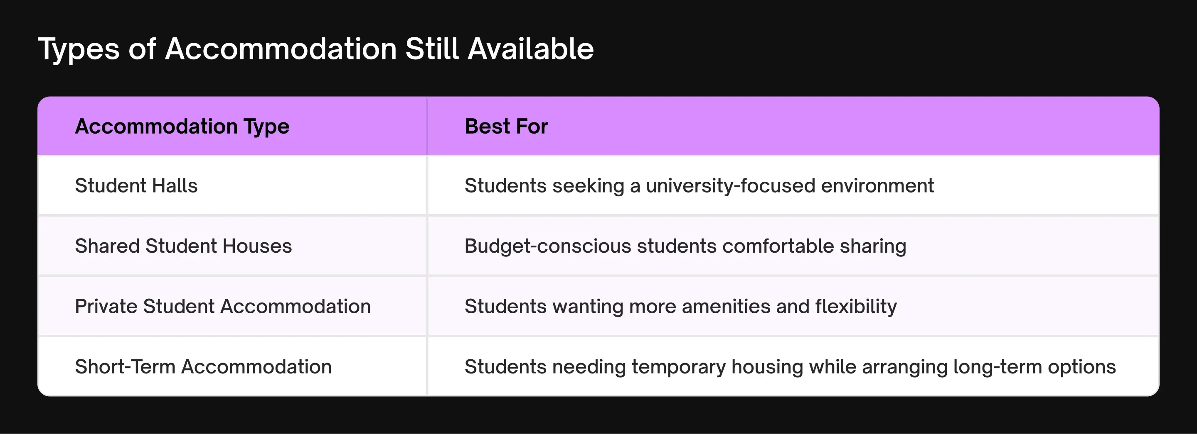The height and width of the screenshot is (434, 1197).
Task: Click the words "long-term options" in last row
Action: coord(1035,367)
